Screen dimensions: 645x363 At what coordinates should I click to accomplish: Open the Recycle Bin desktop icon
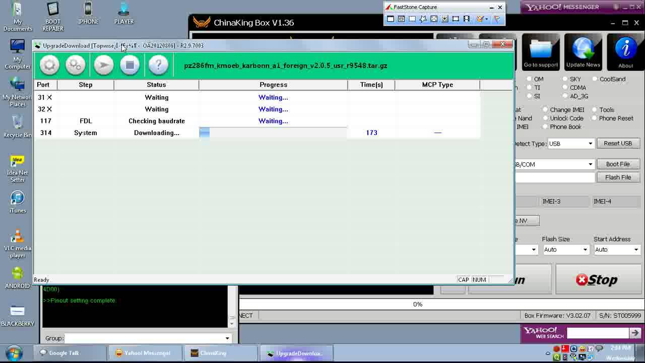[x=18, y=127]
